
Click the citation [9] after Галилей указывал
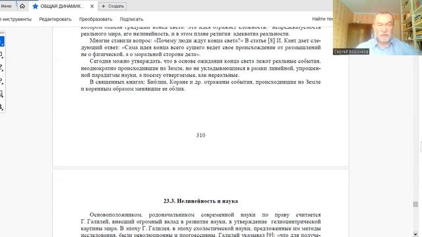(x=270, y=235)
